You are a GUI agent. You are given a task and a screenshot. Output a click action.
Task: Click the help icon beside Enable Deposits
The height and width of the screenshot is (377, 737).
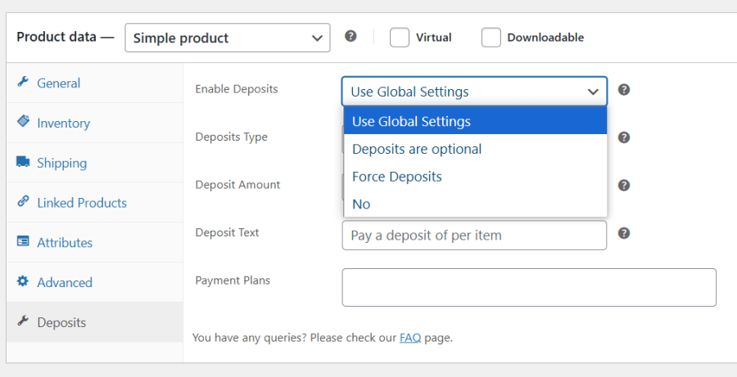click(624, 90)
